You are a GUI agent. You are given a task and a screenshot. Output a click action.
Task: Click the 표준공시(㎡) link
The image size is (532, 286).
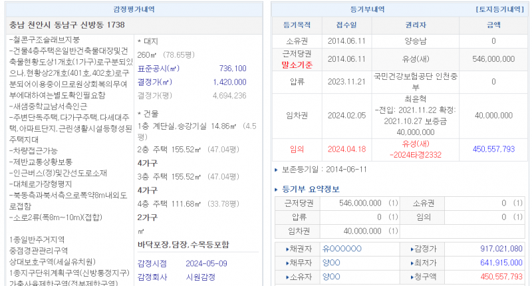tap(158, 69)
